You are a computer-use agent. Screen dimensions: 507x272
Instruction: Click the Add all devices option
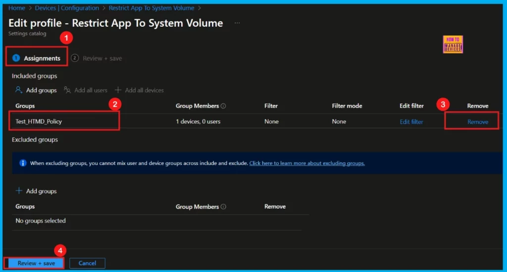tap(144, 90)
